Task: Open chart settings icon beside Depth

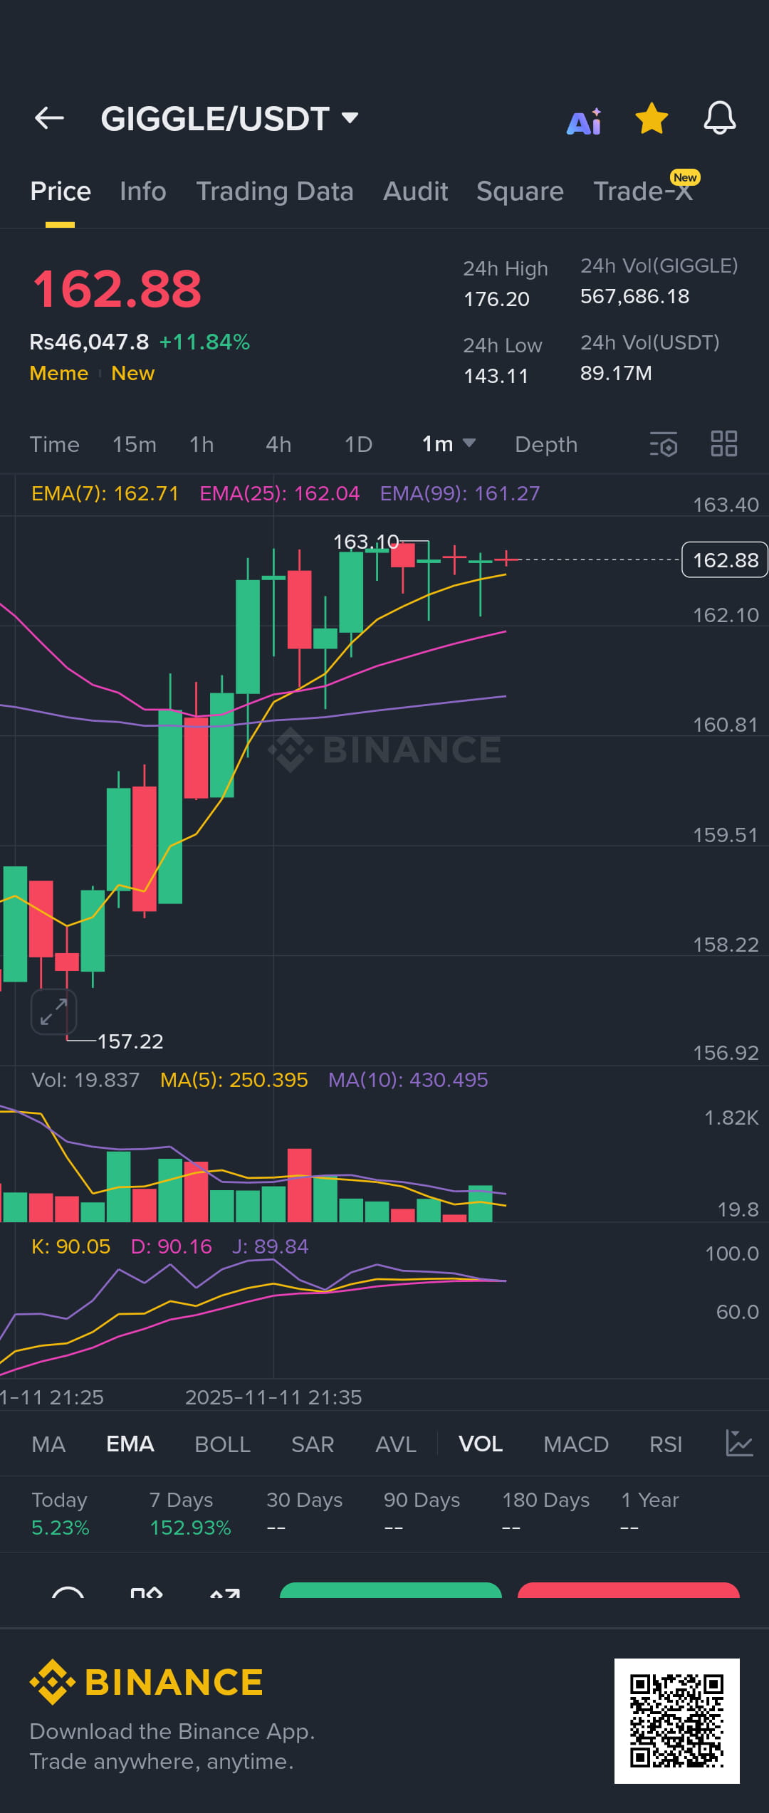Action: point(664,444)
